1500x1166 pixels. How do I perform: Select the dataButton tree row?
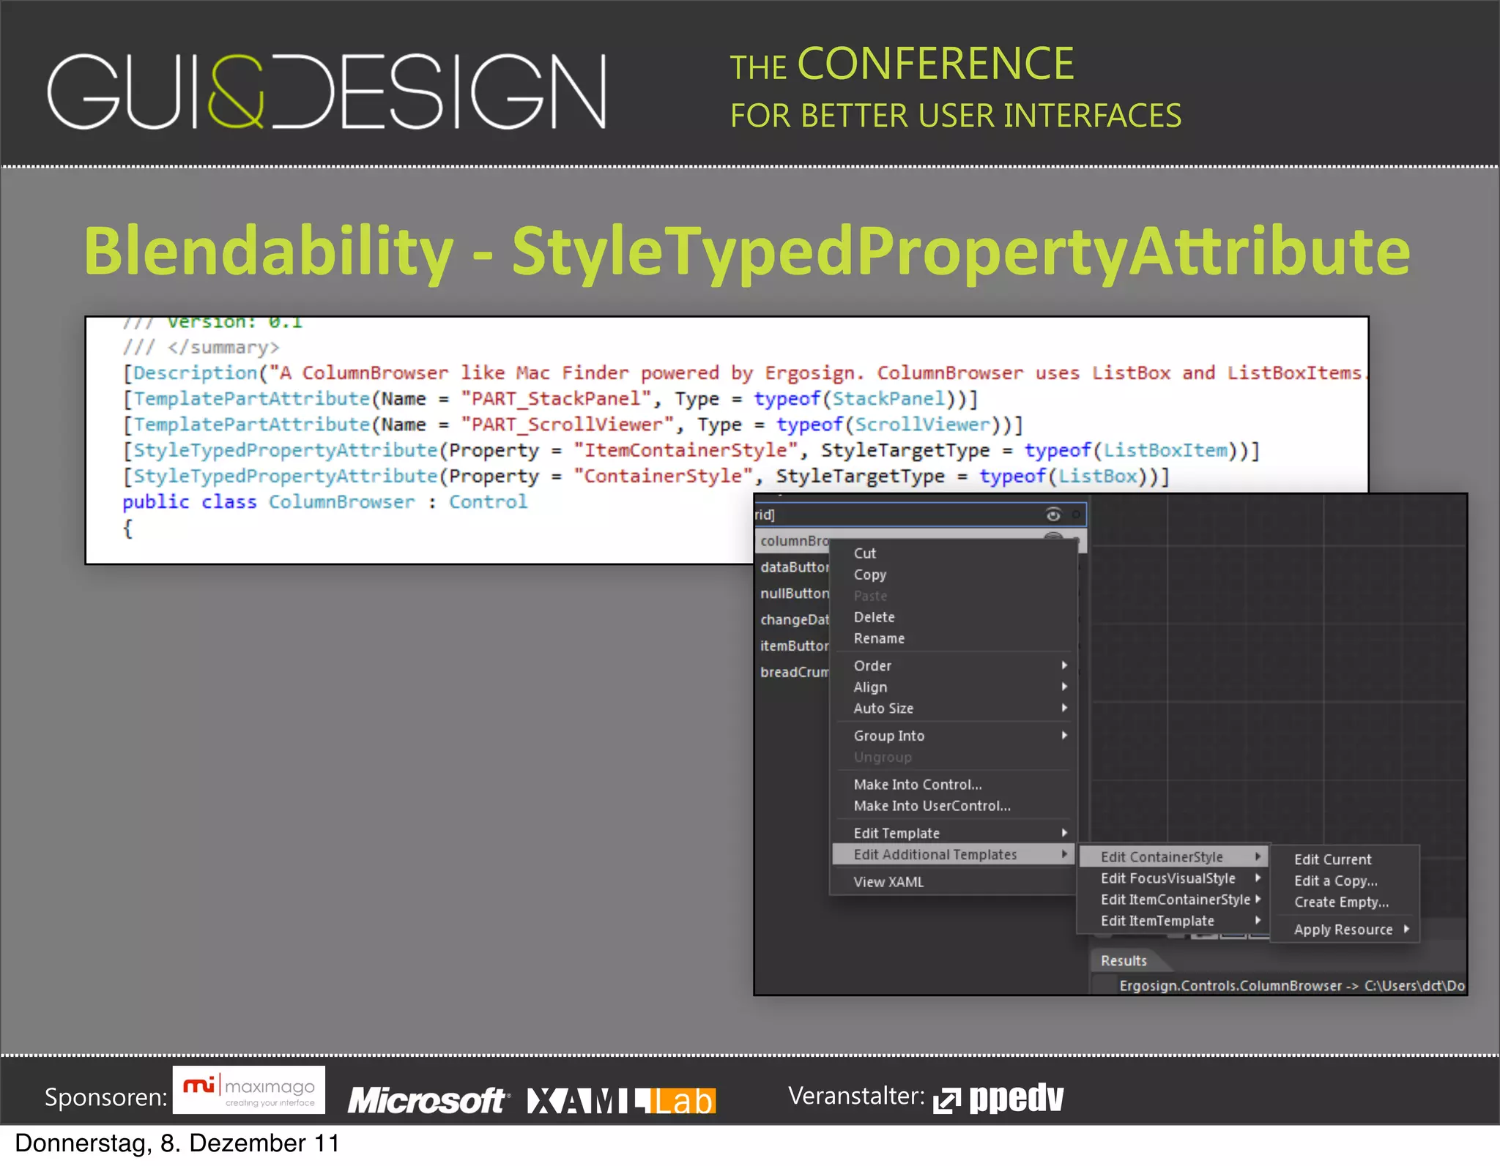click(794, 567)
